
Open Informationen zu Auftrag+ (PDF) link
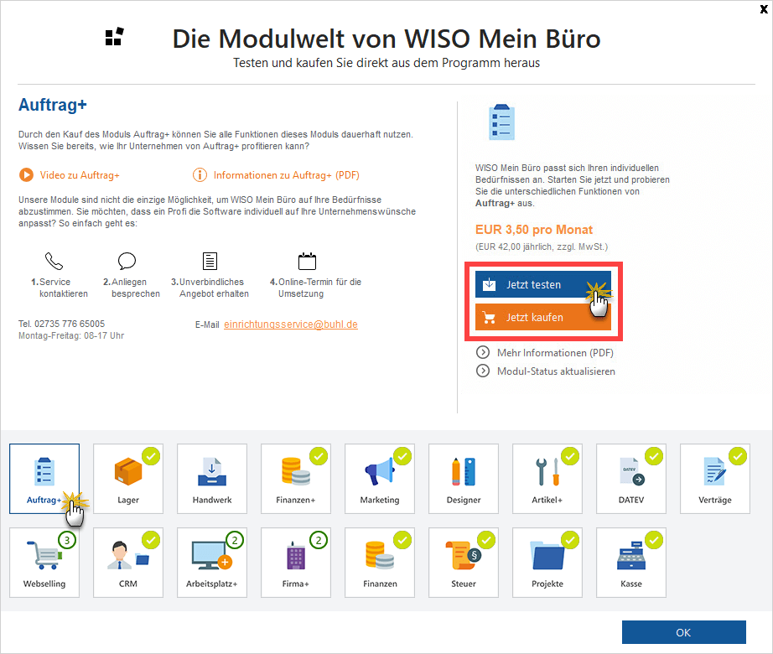[x=287, y=175]
